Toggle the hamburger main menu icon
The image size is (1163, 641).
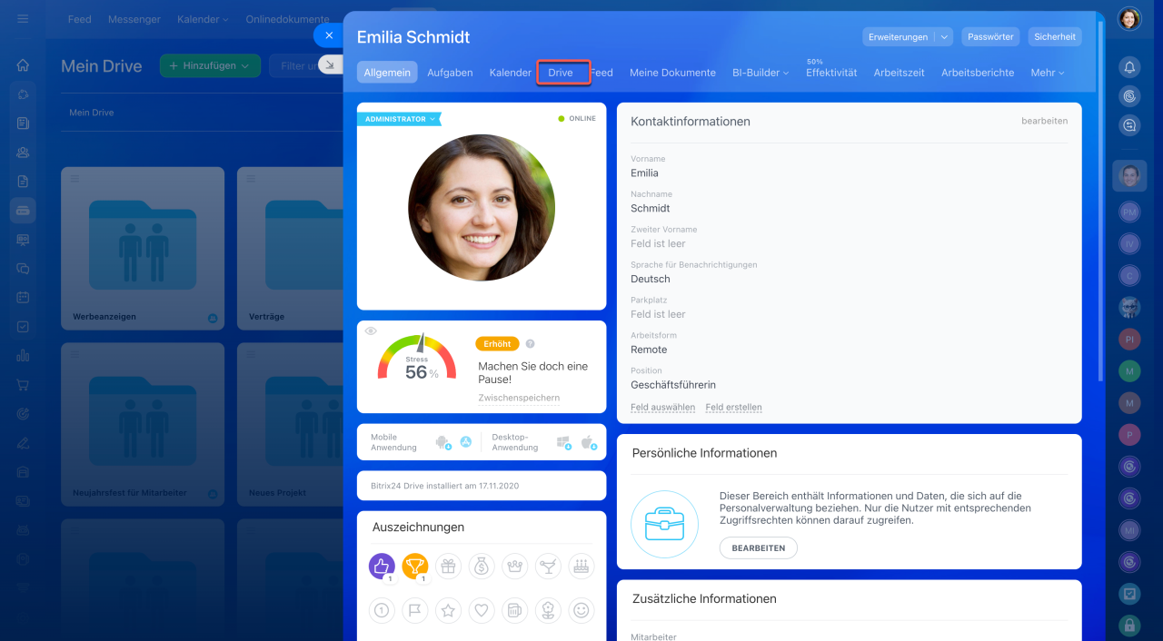[23, 18]
